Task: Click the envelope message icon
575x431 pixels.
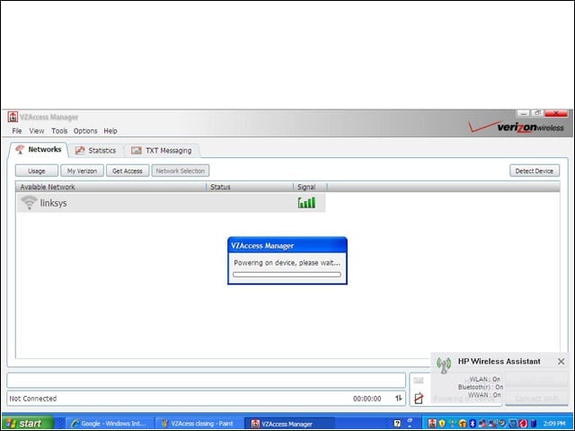Action: point(419,381)
